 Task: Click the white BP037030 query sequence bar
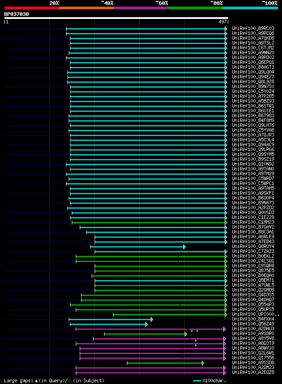[116, 18]
